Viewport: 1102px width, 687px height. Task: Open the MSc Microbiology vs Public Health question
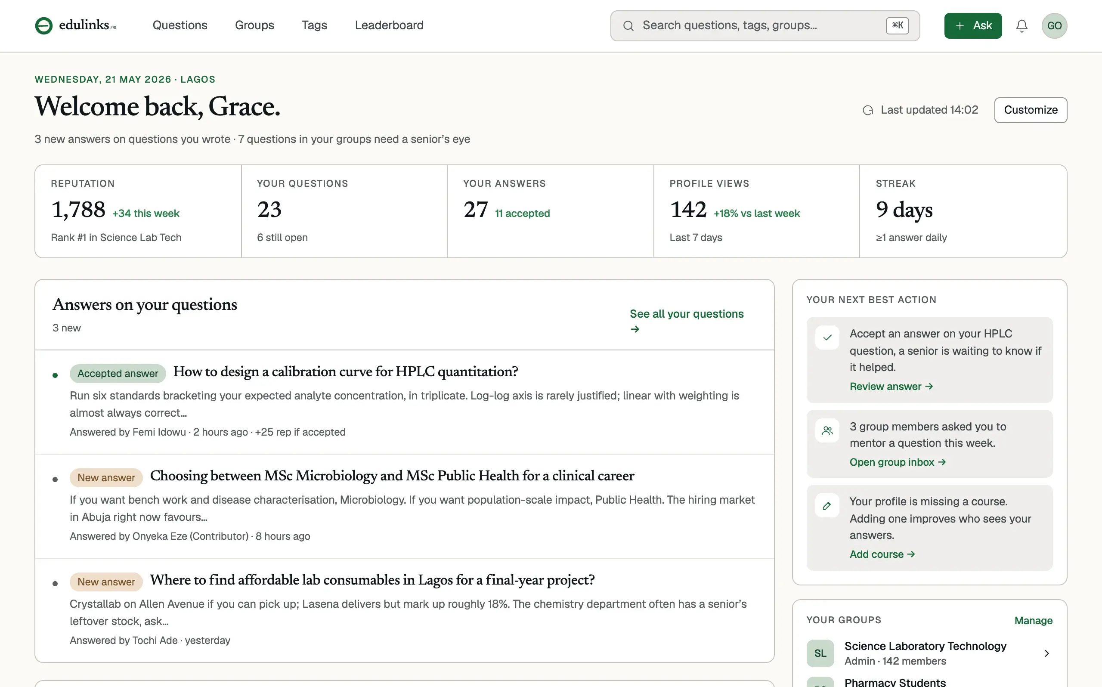pos(392,476)
